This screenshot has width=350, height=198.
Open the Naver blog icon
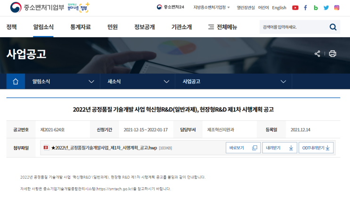tap(316, 8)
